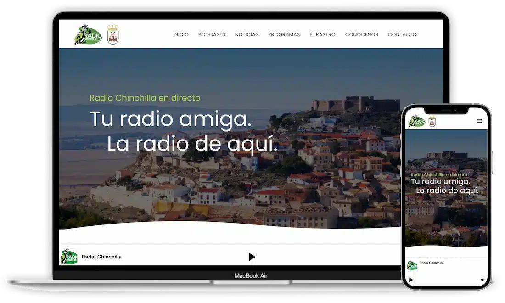Open the PROGRAMAS menu item
This screenshot has width=505, height=303.
click(x=284, y=34)
